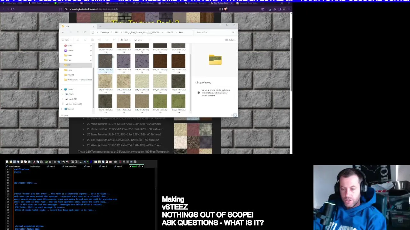Click the Explorer Refresh button
Viewport: 410px width, 230px height.
tap(85, 32)
